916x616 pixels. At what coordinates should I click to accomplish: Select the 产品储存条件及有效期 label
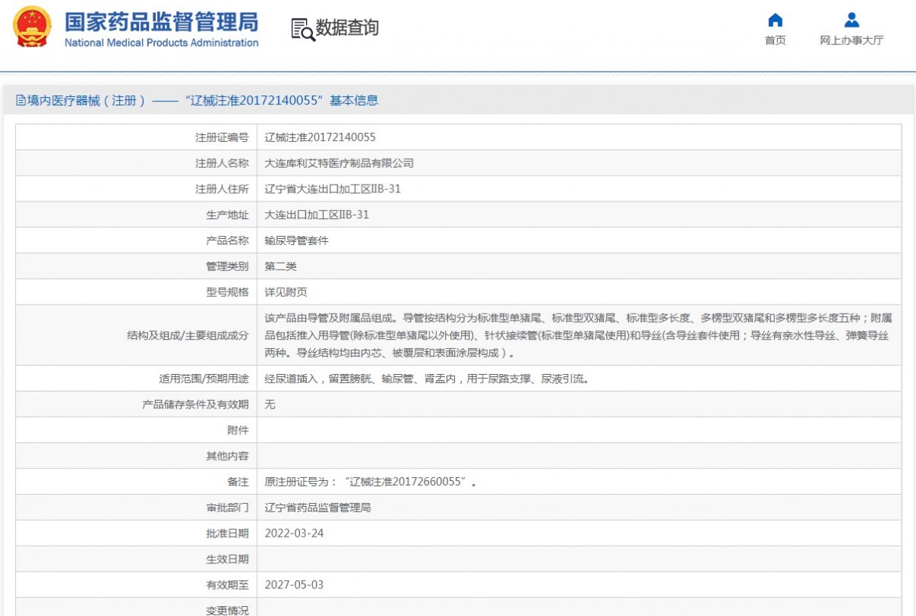pos(195,405)
